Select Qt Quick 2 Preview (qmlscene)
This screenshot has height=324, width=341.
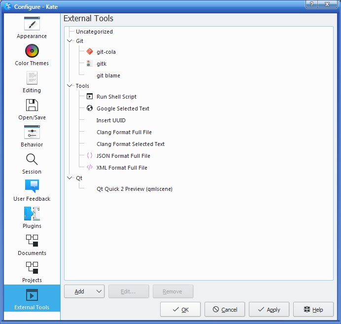[x=135, y=189]
